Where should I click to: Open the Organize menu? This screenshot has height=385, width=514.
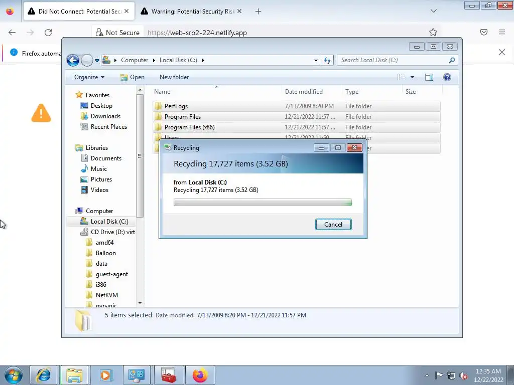click(89, 77)
